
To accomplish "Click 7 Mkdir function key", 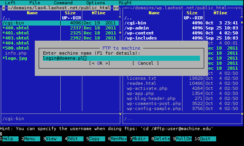I will click(139, 139).
